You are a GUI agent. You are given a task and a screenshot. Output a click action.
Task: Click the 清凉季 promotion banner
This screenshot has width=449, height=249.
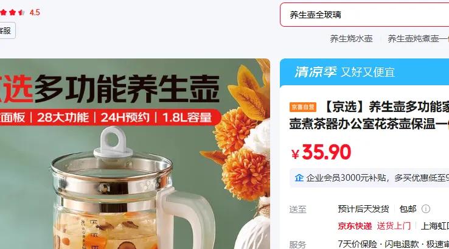coord(364,72)
